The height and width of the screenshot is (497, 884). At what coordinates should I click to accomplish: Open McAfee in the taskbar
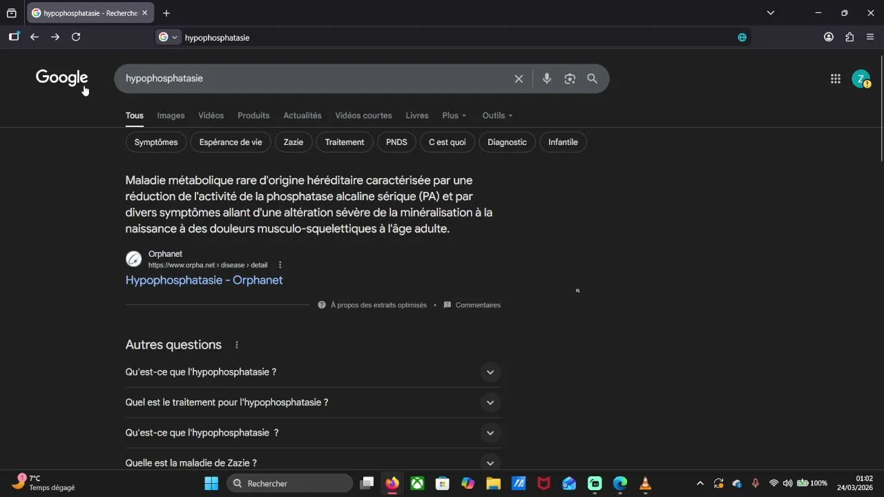[x=544, y=483]
